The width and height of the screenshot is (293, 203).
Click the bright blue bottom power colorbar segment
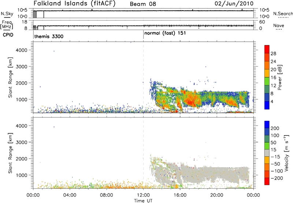click(267, 105)
